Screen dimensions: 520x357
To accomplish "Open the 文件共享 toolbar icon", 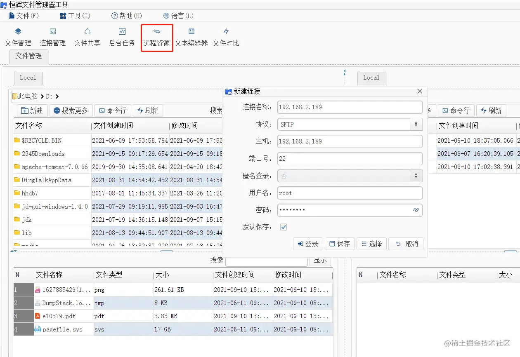I will 87,37.
